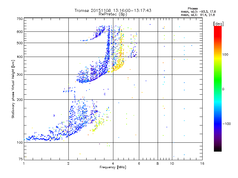Click the x-axis '2' tick label
Screen dimensions: 238x178
(68, 163)
